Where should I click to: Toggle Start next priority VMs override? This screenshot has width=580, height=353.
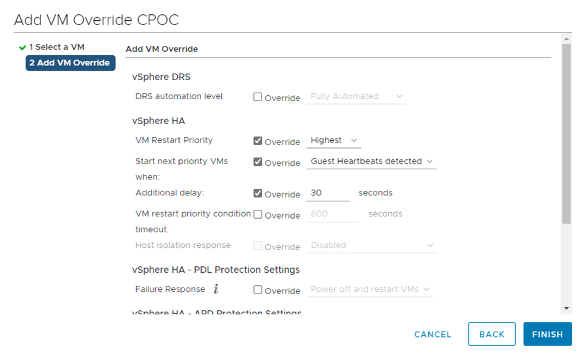pos(258,162)
